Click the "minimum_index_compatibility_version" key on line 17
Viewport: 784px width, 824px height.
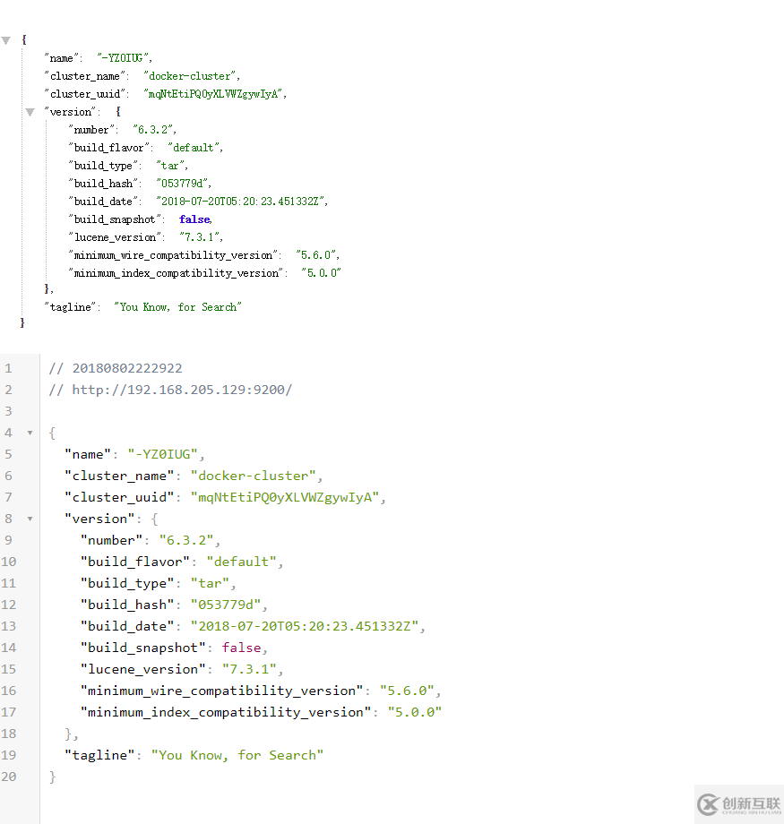226,712
